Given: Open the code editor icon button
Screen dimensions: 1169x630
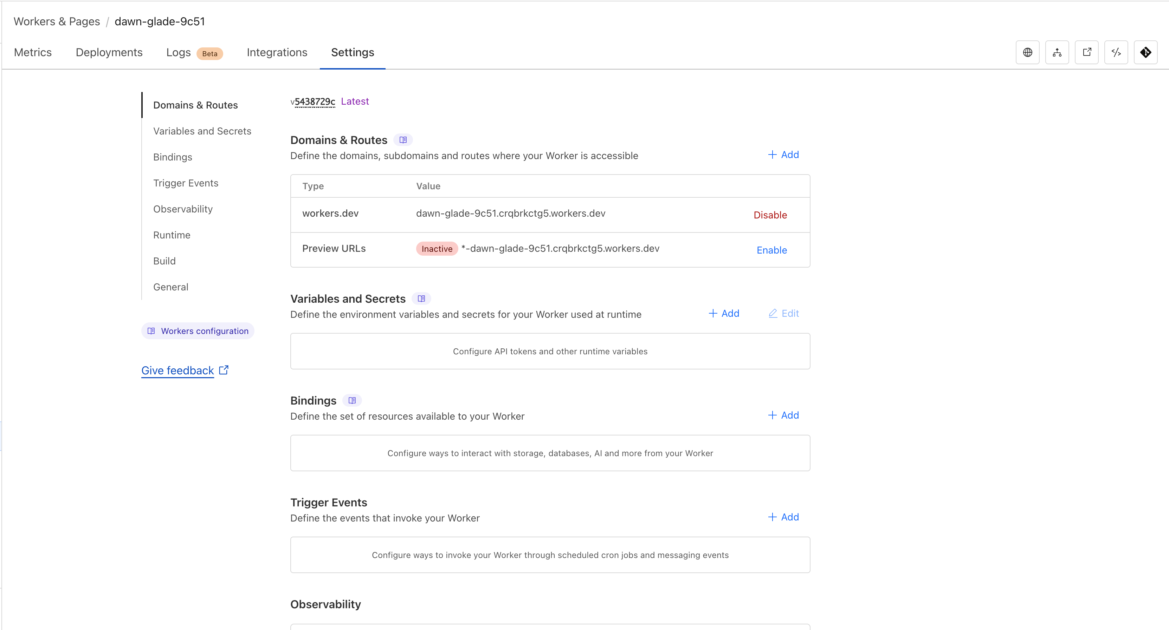Looking at the screenshot, I should 1116,53.
